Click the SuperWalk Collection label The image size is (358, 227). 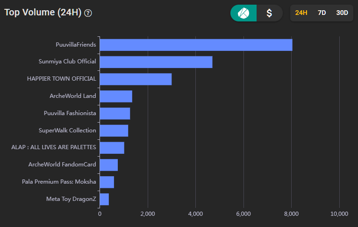67,131
